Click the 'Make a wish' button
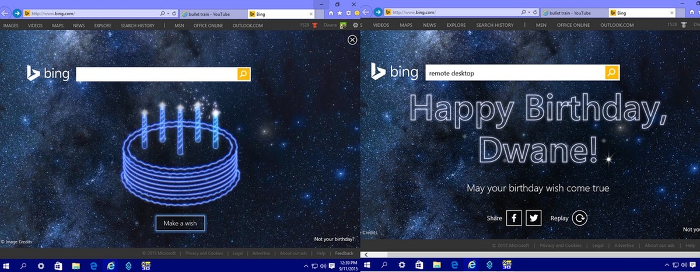 [x=180, y=223]
